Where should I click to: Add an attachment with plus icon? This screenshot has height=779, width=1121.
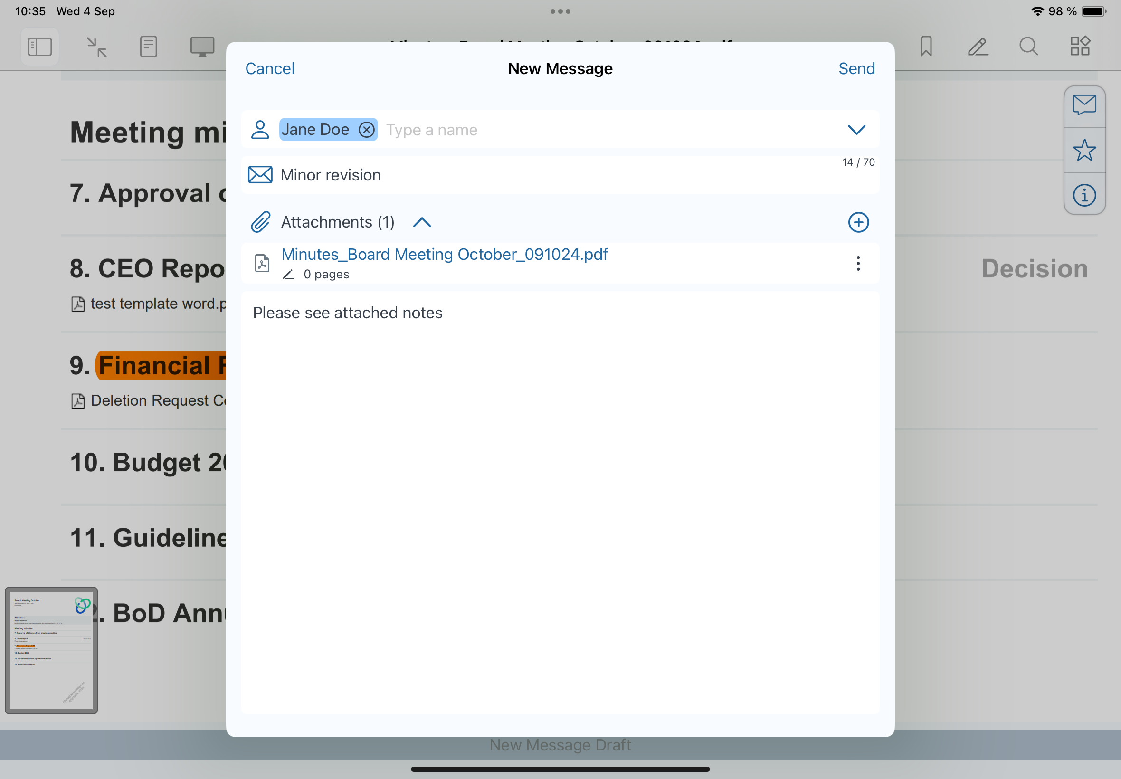coord(858,223)
